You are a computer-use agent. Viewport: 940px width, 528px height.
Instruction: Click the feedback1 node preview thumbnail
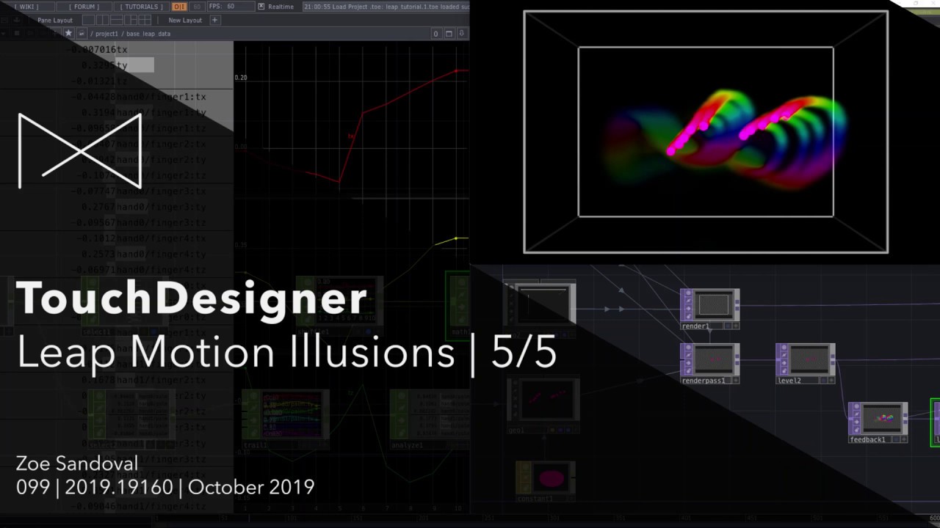tap(882, 418)
